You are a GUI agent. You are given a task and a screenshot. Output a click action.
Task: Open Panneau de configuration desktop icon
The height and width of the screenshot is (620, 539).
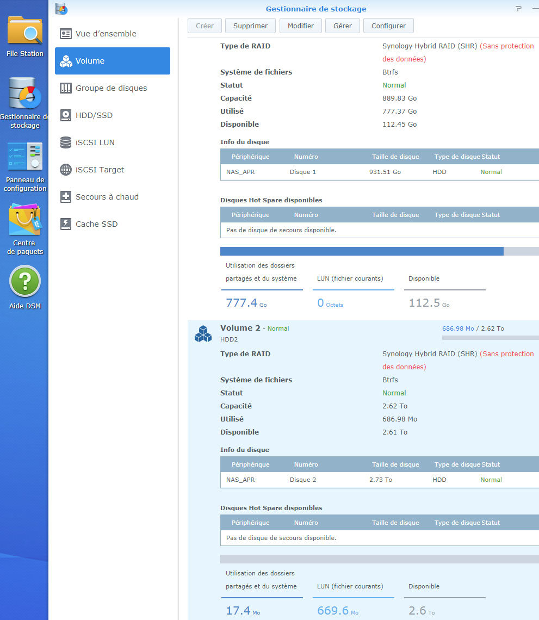(25, 166)
